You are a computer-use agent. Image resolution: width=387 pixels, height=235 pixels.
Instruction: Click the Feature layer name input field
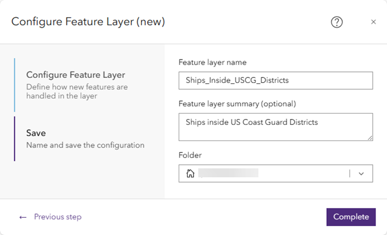[276, 80]
